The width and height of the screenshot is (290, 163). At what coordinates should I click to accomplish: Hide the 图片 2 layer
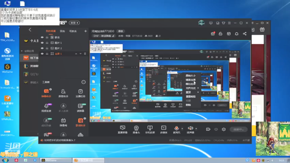point(42,48)
